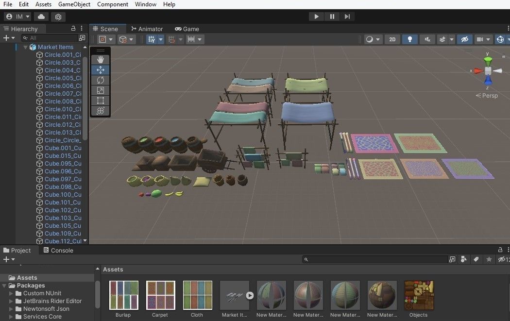This screenshot has height=321, width=510.
Task: Select the Transform tool
Action: coord(100,111)
